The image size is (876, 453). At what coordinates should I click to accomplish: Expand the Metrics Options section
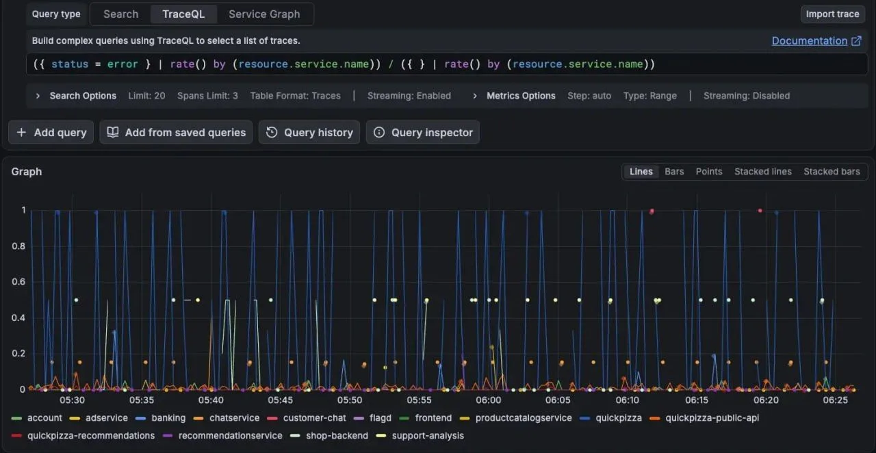click(x=514, y=96)
